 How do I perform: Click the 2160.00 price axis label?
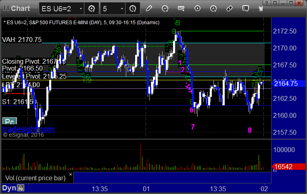pyautogui.click(x=285, y=115)
